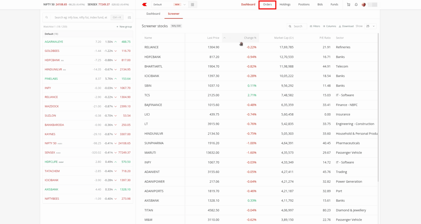Click the Nifty 500 tag
Viewport: 421px width, 224px height.
[176, 26]
